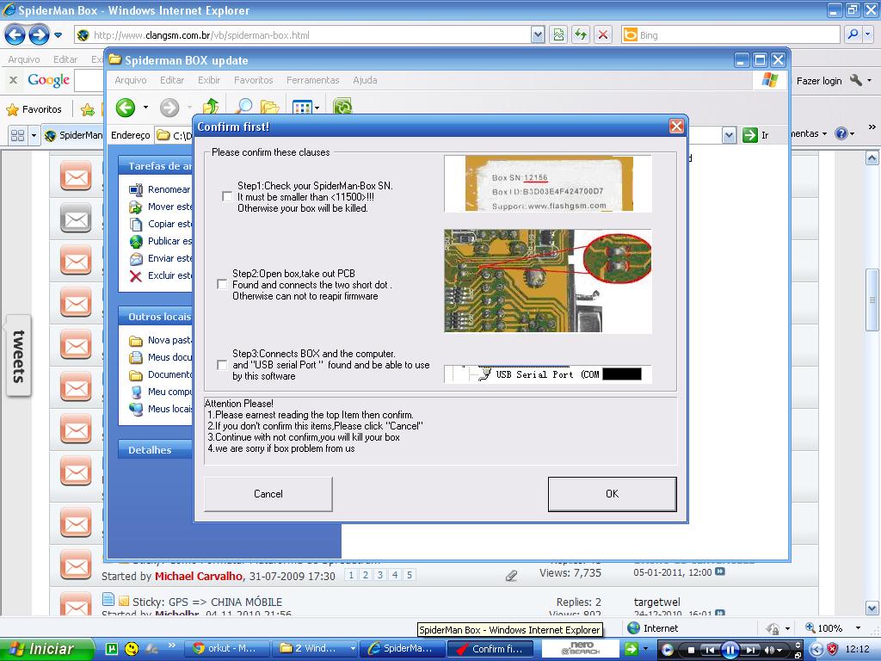The height and width of the screenshot is (661, 881).
Task: Click IE Quick Tabs icon
Action: point(17,135)
